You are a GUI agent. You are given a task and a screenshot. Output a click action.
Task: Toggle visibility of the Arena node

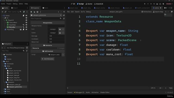tap(26, 16)
